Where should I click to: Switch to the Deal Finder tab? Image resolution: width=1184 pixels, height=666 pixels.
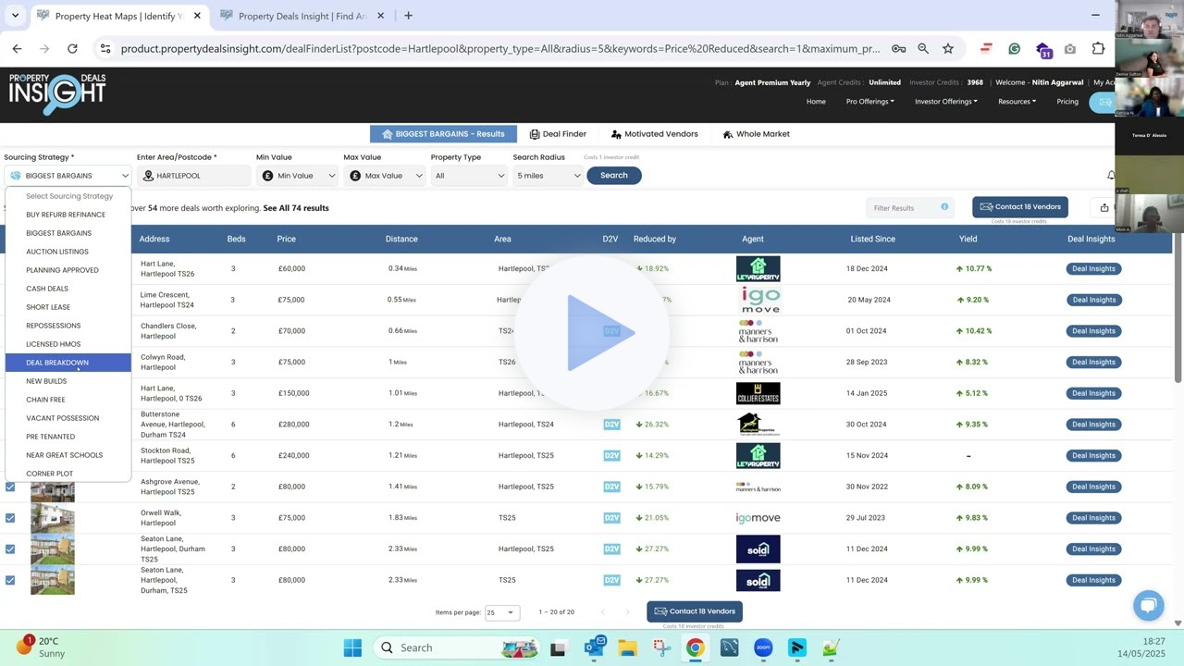click(x=558, y=134)
